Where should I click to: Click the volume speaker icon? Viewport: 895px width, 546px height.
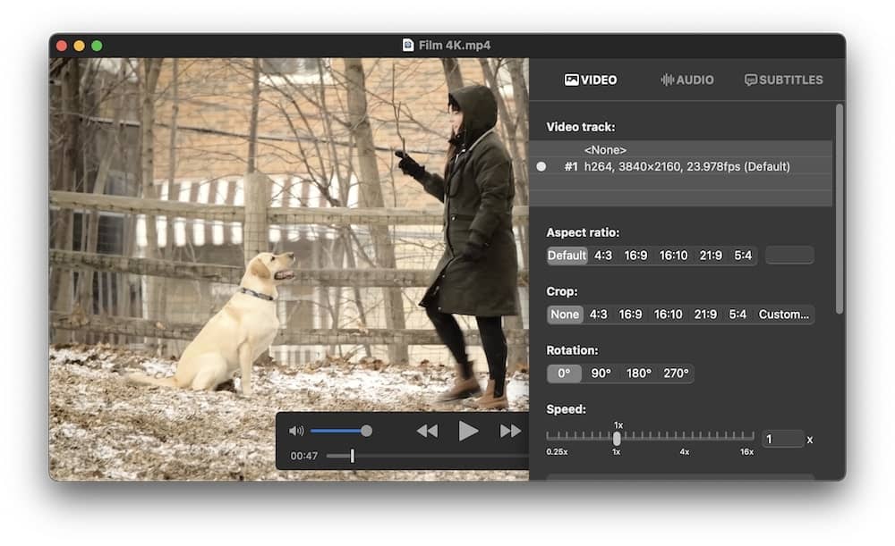click(x=296, y=431)
